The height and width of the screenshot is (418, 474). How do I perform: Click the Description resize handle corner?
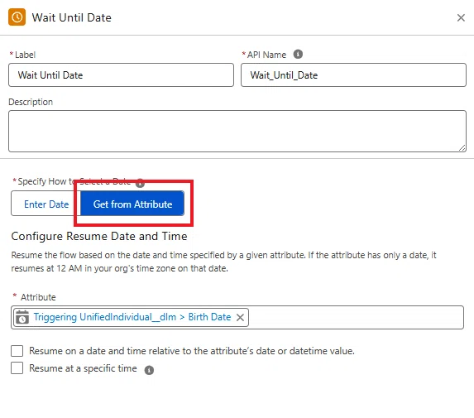[462, 148]
